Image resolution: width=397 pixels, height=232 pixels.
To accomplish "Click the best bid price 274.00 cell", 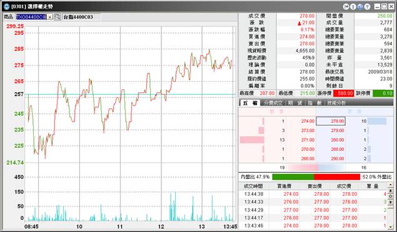I will (301, 121).
